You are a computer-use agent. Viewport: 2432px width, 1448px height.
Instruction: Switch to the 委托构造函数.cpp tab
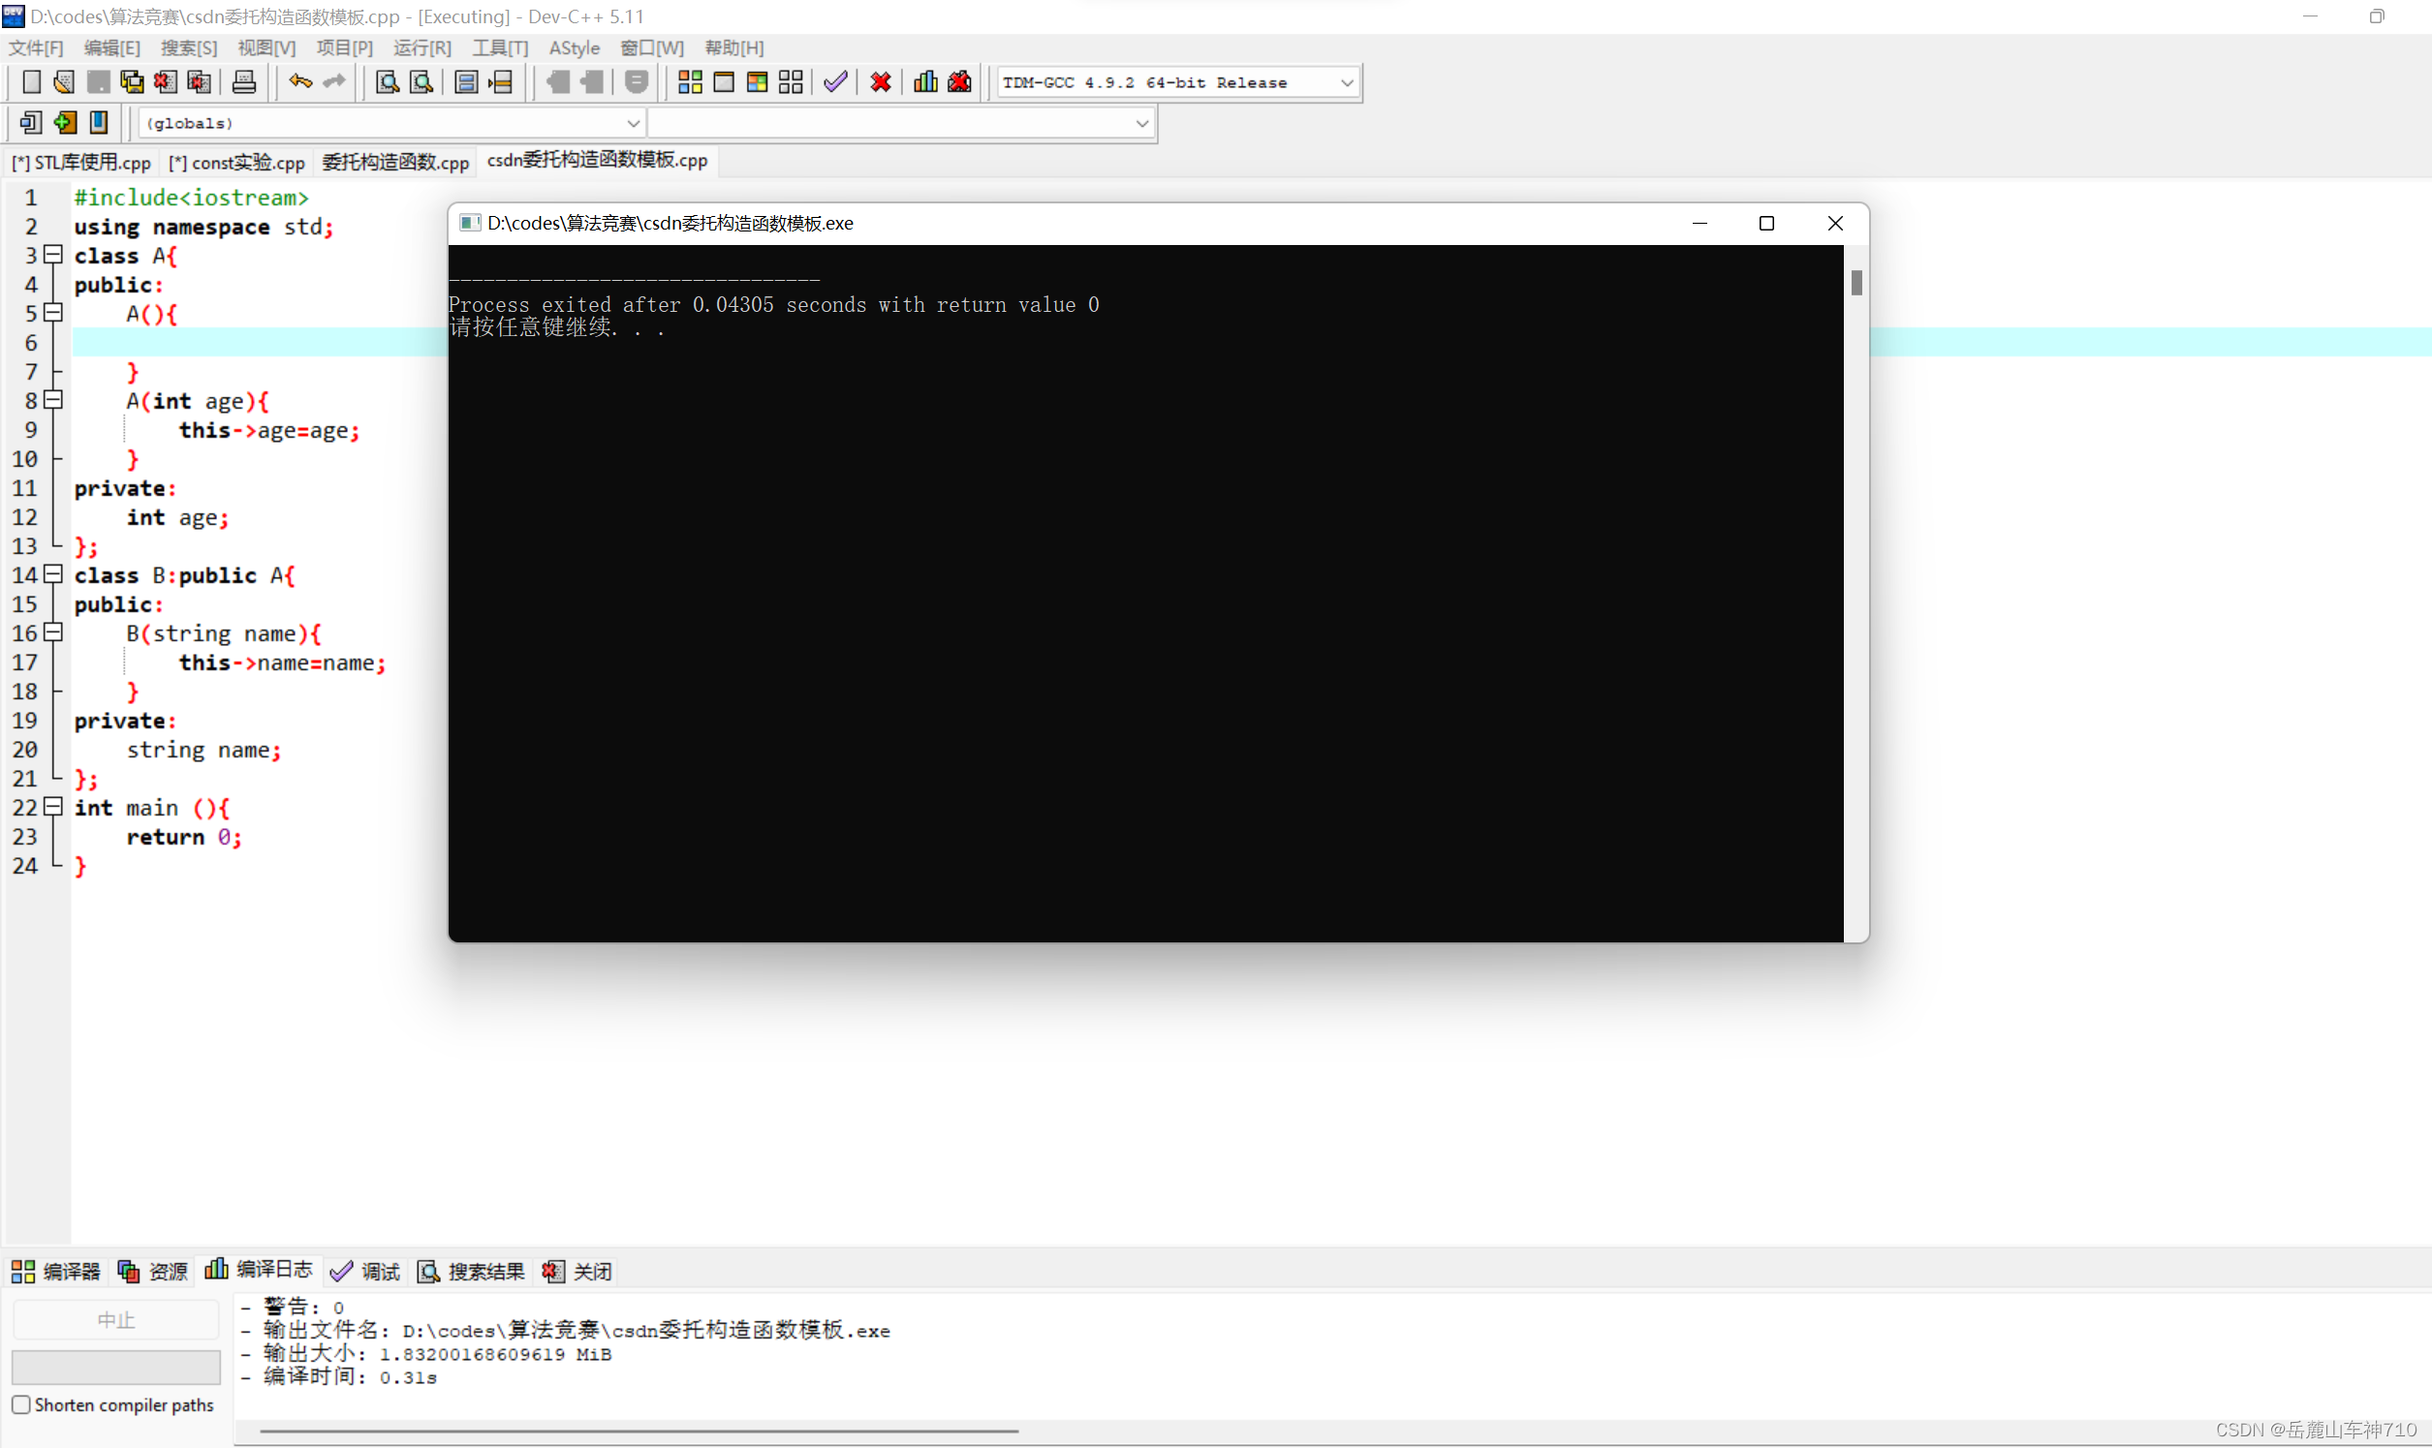pos(395,162)
